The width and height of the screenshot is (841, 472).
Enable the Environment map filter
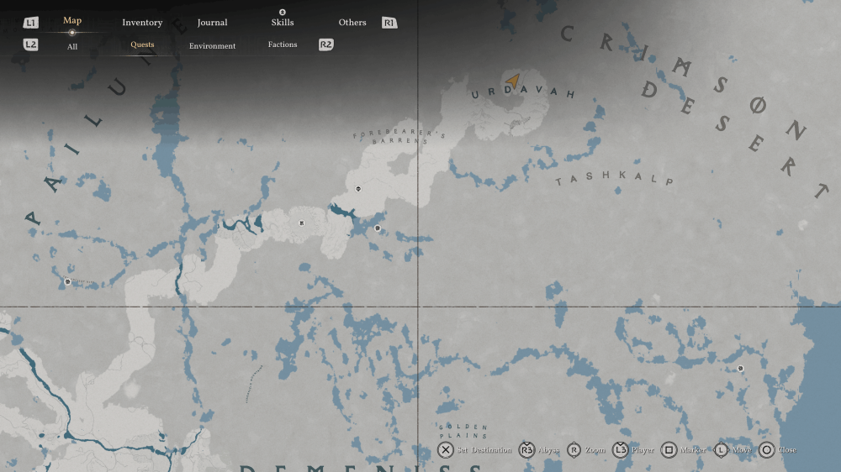pyautogui.click(x=212, y=46)
